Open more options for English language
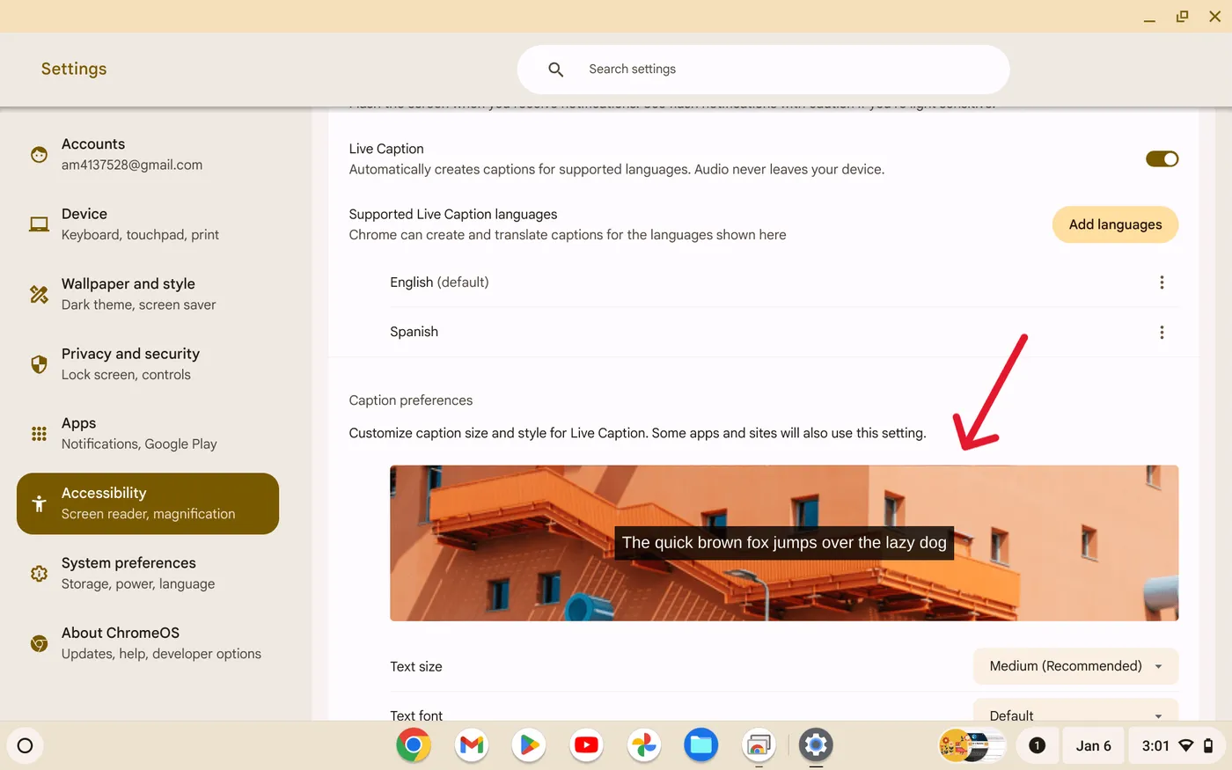Image resolution: width=1232 pixels, height=770 pixels. (1162, 282)
